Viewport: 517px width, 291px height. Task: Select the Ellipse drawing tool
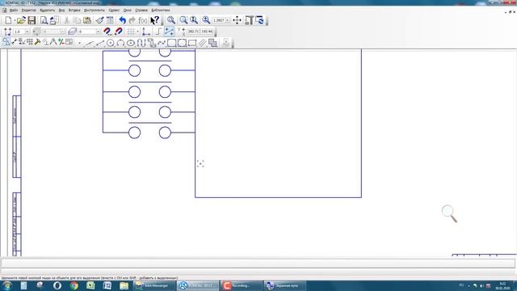pyautogui.click(x=131, y=43)
